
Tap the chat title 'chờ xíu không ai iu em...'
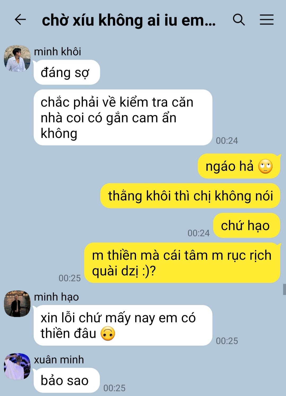129,20
